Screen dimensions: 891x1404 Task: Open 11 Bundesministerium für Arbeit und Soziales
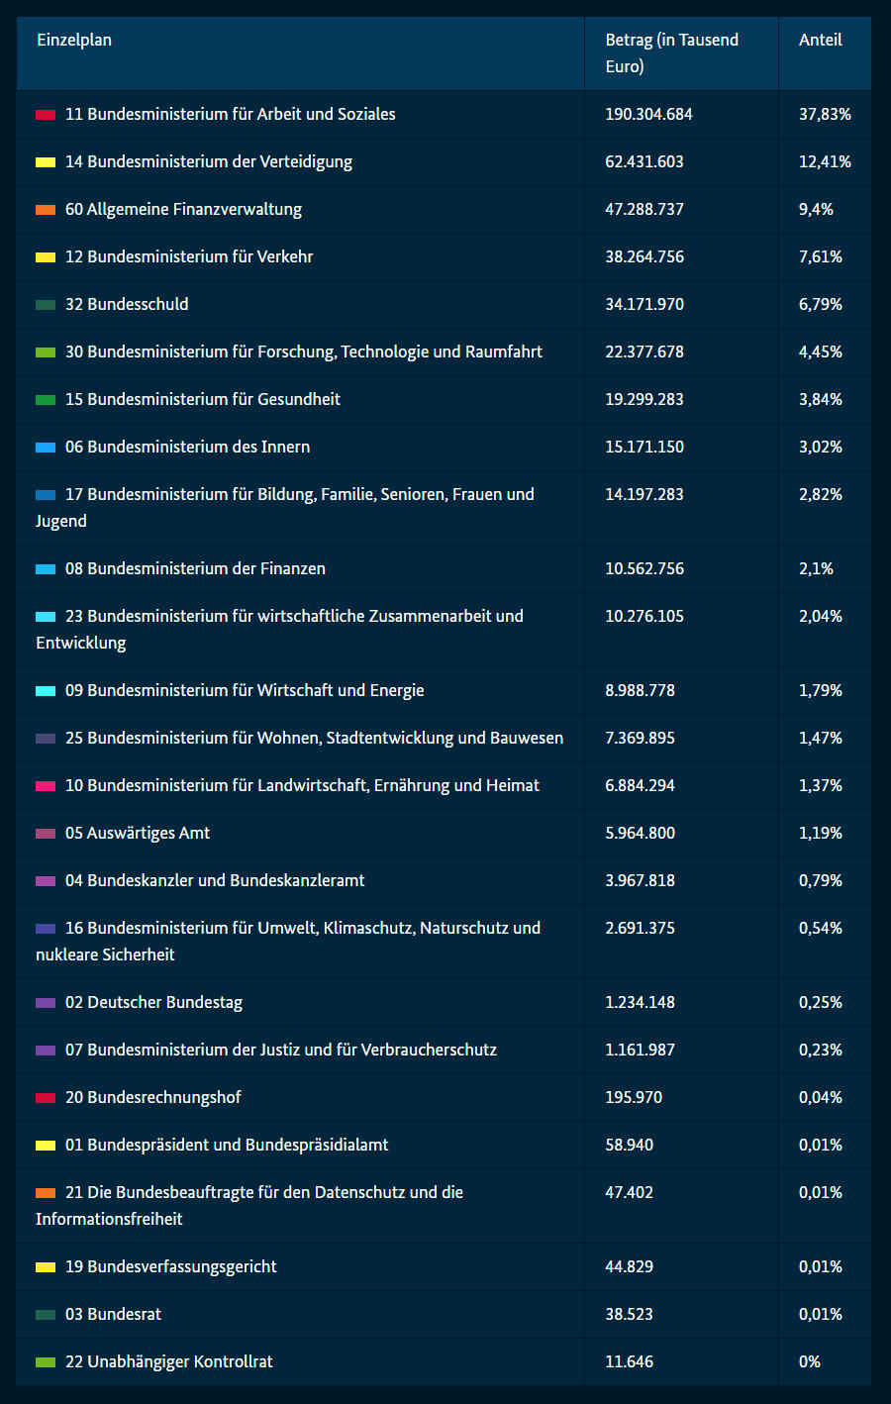point(230,115)
